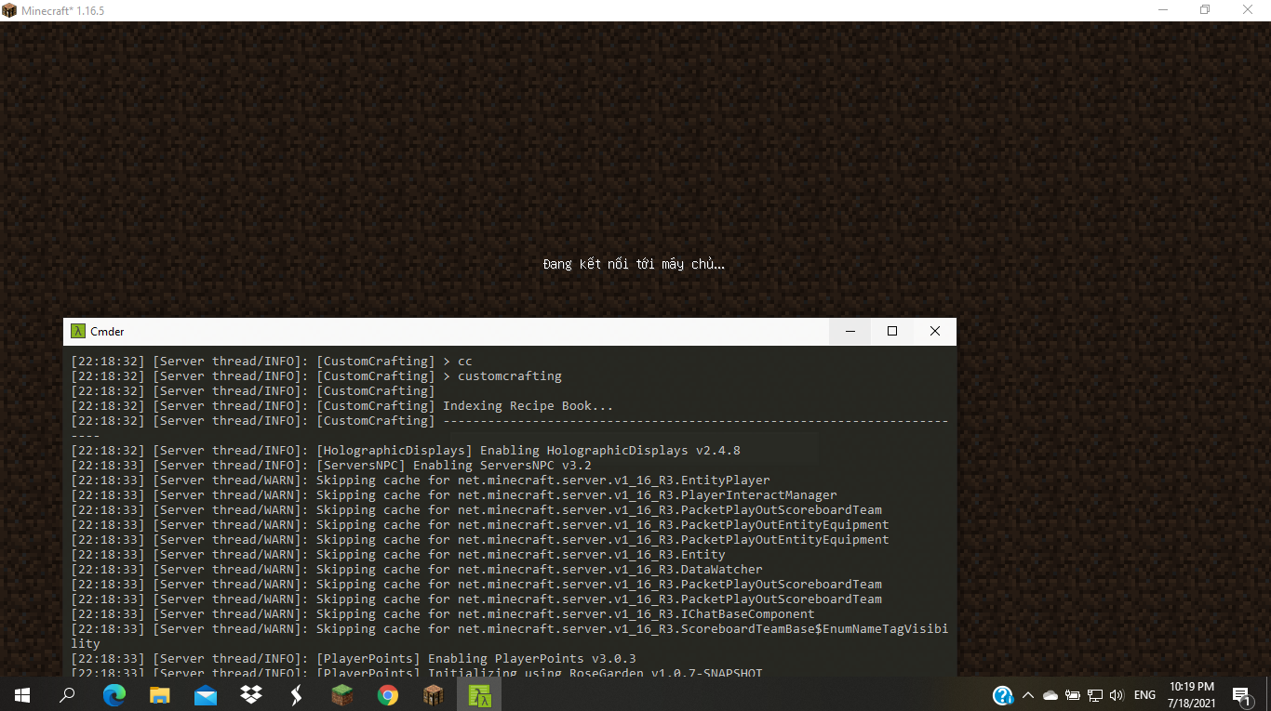The width and height of the screenshot is (1271, 711).
Task: Click the Cmder lambda title bar icon
Action: pyautogui.click(x=78, y=331)
